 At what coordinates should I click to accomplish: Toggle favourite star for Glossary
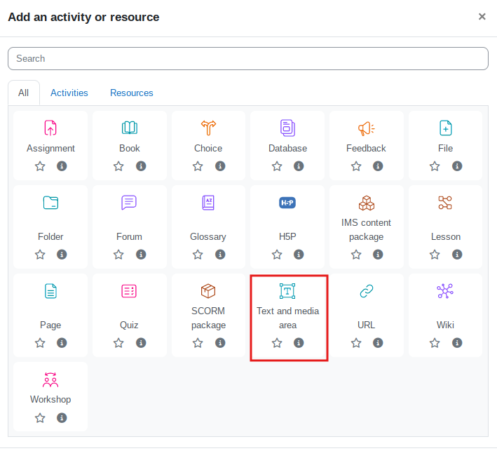(198, 255)
